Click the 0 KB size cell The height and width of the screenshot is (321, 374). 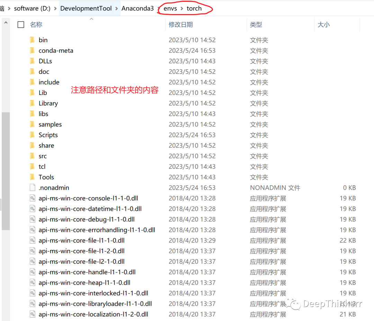[x=349, y=188]
